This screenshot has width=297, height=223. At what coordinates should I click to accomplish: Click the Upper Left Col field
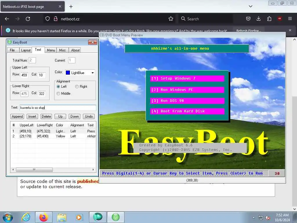[x=42, y=75]
